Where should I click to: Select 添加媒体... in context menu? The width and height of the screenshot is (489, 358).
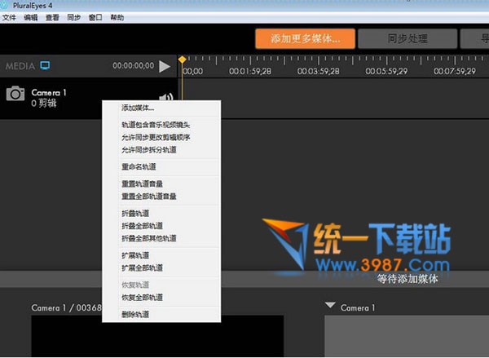coord(138,108)
